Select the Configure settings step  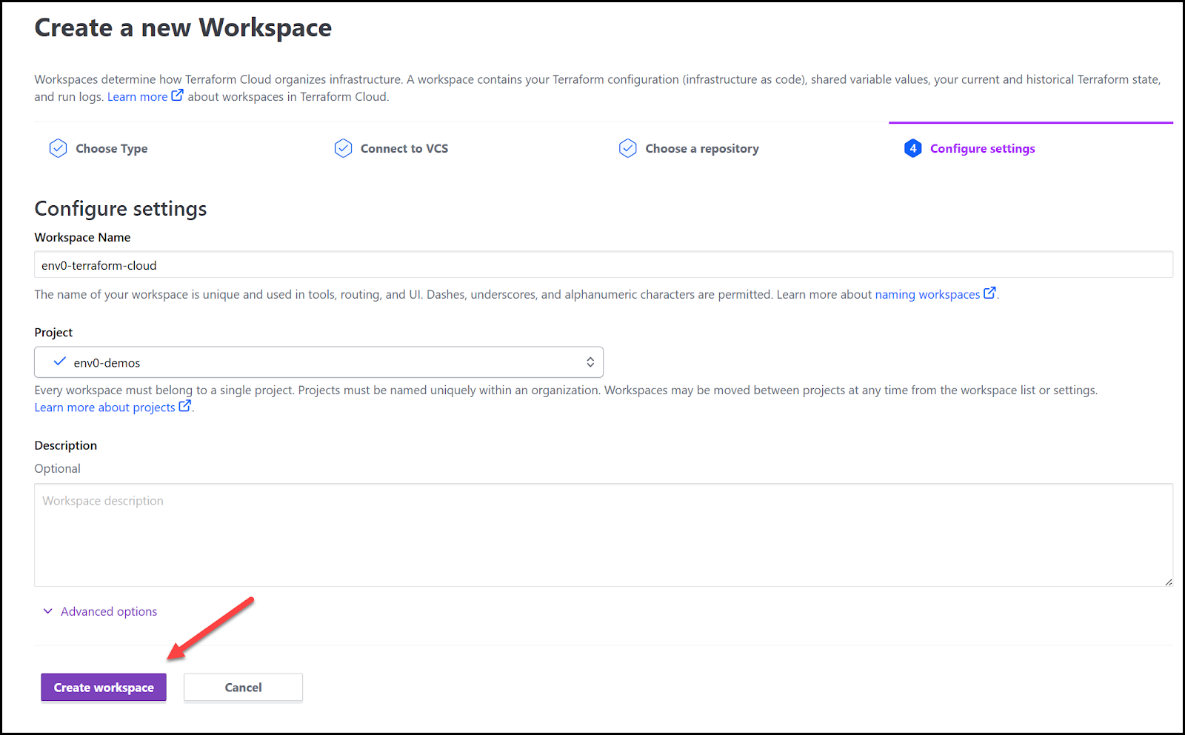pyautogui.click(x=982, y=148)
